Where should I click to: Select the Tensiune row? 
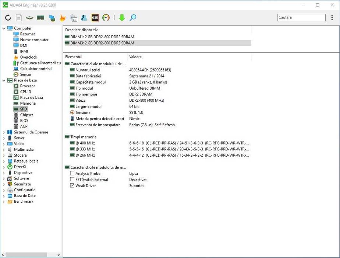(x=158, y=112)
